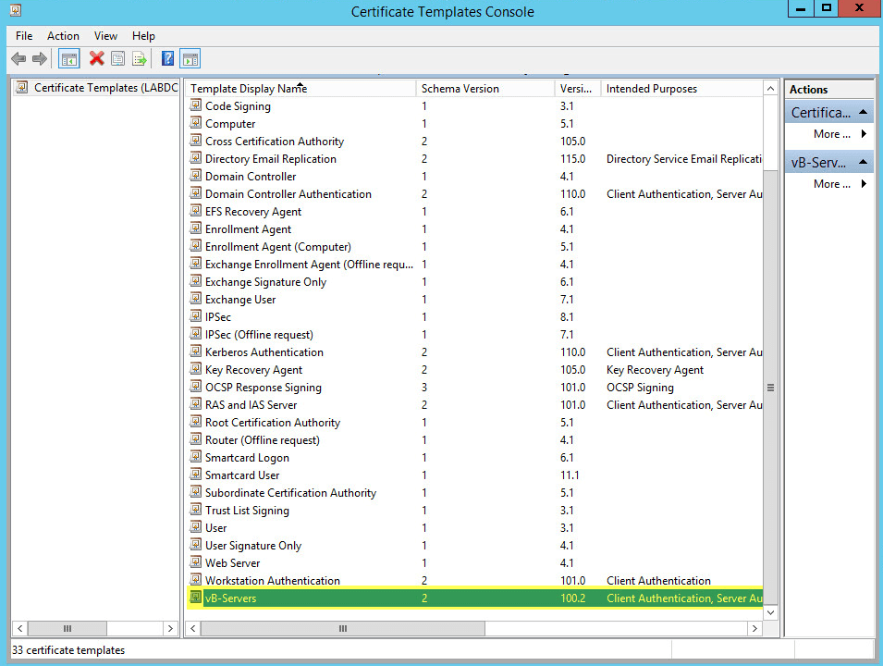Viewport: 883px width, 666px height.
Task: Click the console icon in the title bar
Action: coord(16,9)
